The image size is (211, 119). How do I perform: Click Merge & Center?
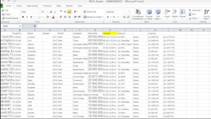pos(92,17)
